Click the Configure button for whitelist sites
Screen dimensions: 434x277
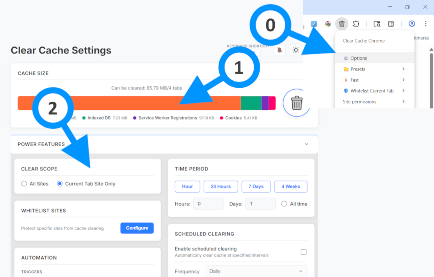coord(137,228)
